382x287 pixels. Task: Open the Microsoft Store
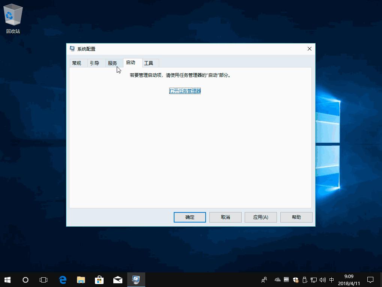click(x=99, y=280)
